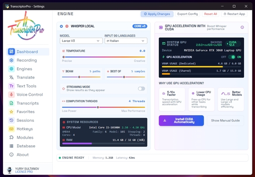Select the Whisper Local radio button
The width and height of the screenshot is (255, 177).
61,26
